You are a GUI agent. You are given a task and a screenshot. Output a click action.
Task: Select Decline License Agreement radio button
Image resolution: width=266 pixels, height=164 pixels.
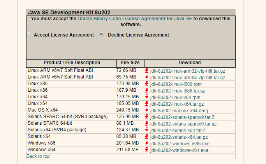tap(101, 34)
